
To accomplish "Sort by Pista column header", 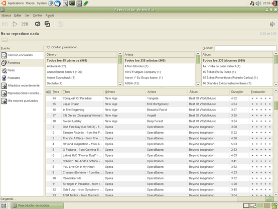I will 56,92.
